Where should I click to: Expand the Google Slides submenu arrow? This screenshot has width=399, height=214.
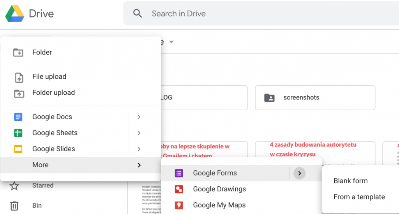click(x=139, y=149)
